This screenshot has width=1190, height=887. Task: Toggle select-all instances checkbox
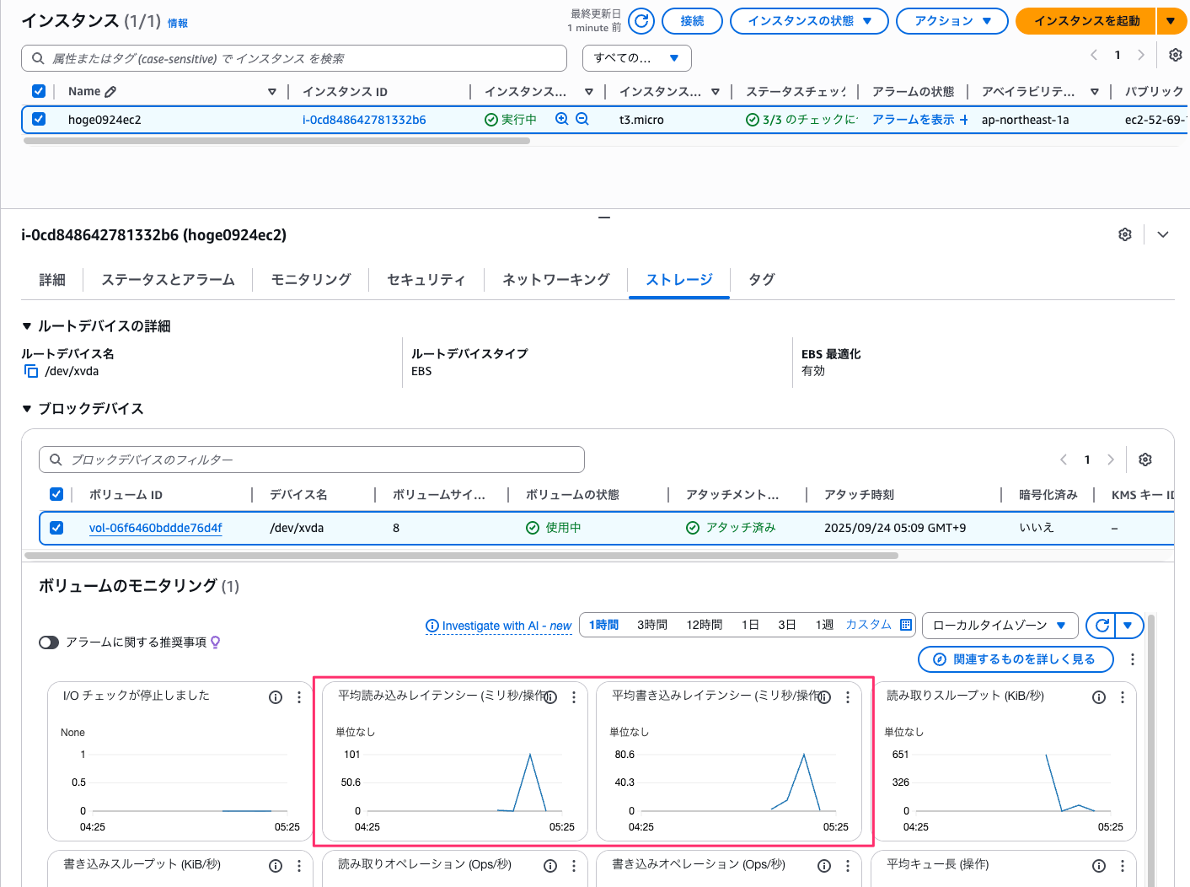coord(38,91)
